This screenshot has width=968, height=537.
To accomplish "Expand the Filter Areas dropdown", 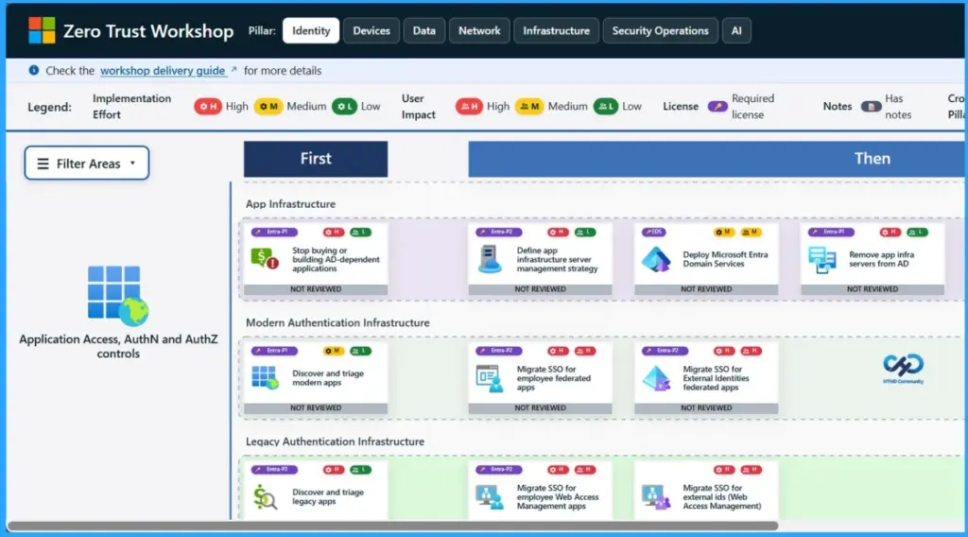I will point(87,163).
